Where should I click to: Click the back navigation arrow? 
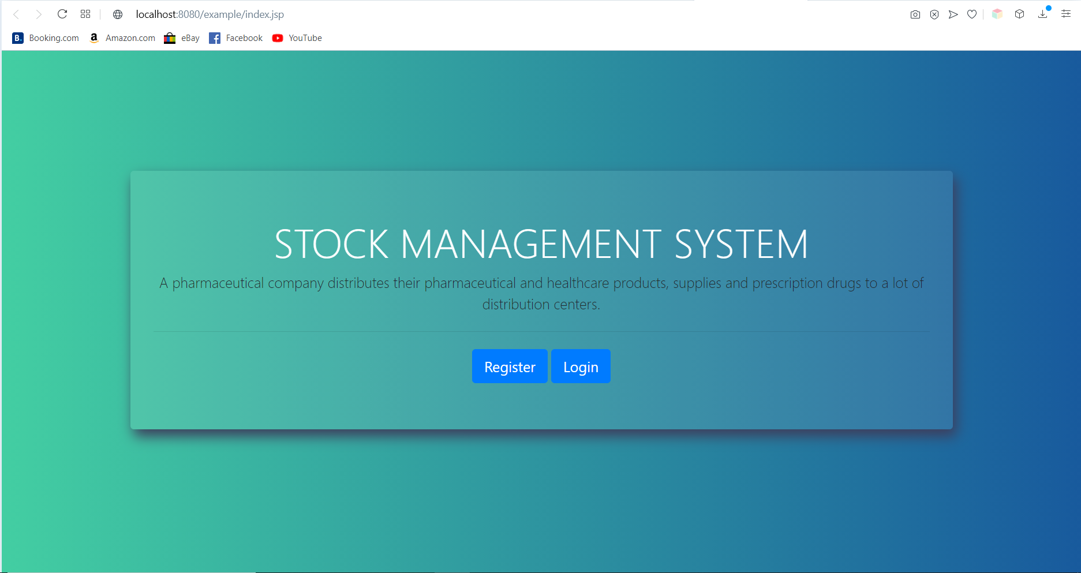pos(16,14)
